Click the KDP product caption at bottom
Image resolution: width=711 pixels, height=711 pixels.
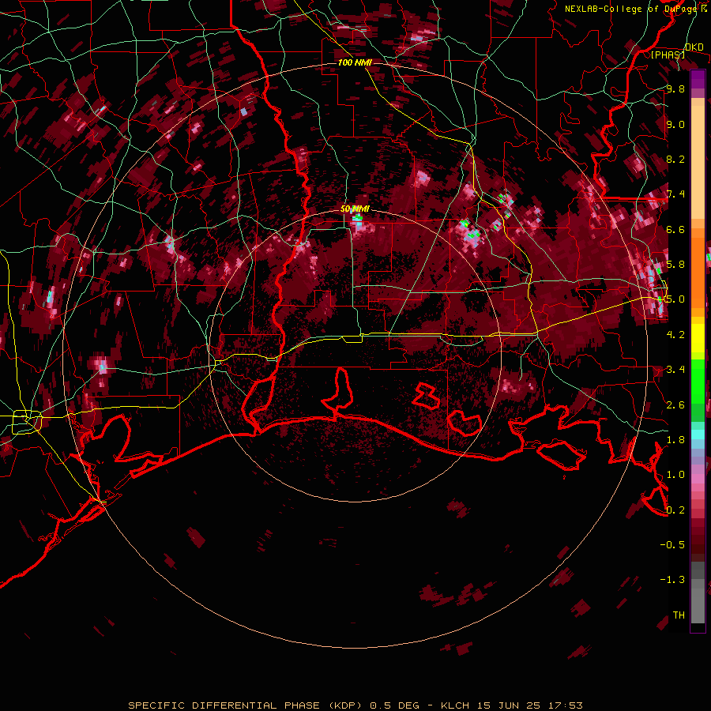(355, 705)
